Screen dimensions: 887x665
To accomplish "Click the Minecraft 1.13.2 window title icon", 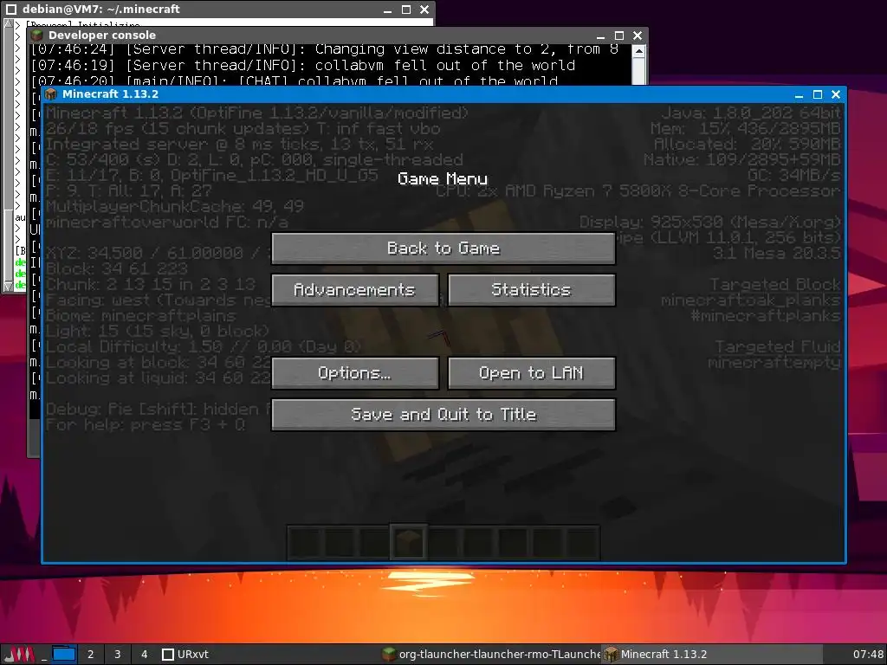I will coord(51,94).
